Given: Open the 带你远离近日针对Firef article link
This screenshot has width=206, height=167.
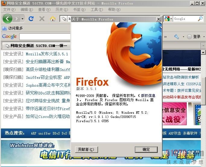Looking at the screenshot, I should 48,109.
